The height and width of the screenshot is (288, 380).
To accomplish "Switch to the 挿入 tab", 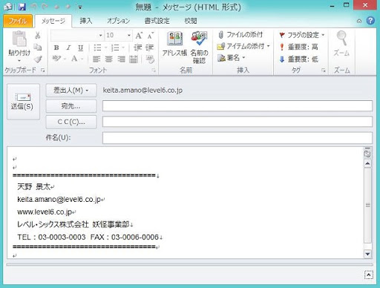I will click(86, 21).
